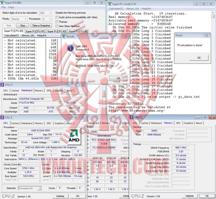Screen dimensions: 216x199
Task: Click AVERAGE TIME text in Results
Action: coord(95,66)
